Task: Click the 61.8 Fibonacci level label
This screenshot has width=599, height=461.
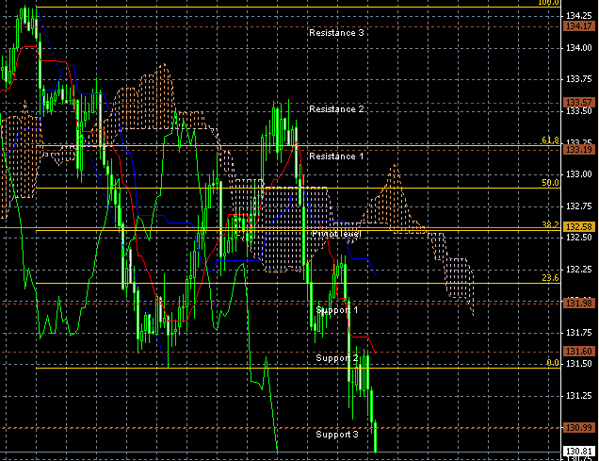Action: [x=550, y=140]
